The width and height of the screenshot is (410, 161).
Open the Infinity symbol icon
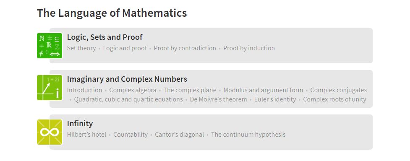click(x=50, y=132)
